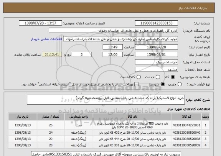The width and height of the screenshot is (221, 156).
Task: Click the استان محل تحویل field خراسان رضوی
Action: click(x=156, y=62)
